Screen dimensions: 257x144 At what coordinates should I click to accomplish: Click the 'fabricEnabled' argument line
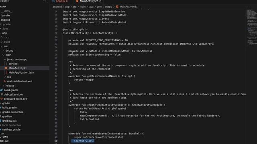[x=89, y=119]
